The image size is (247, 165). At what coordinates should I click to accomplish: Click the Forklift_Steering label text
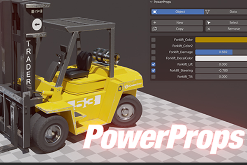point(181,71)
